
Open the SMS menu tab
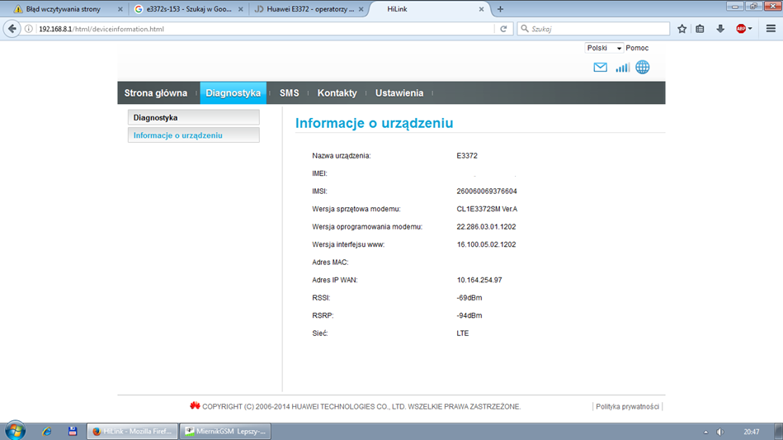[289, 93]
